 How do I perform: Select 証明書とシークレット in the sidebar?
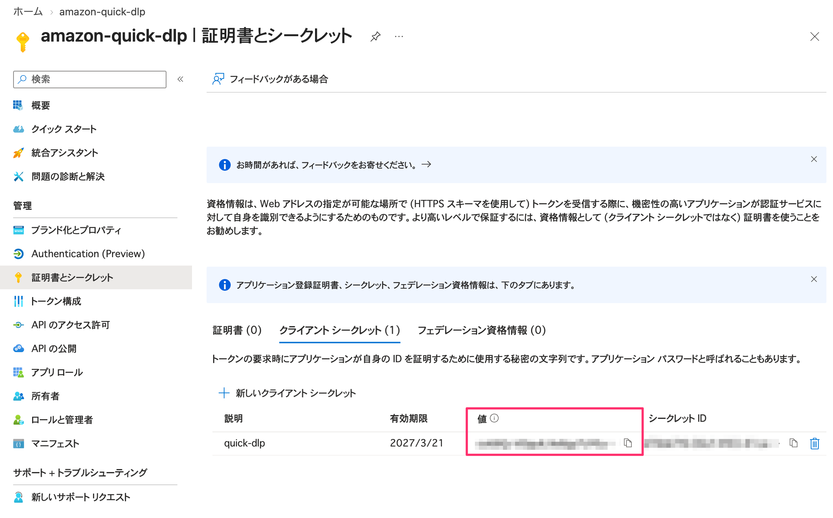tap(96, 278)
